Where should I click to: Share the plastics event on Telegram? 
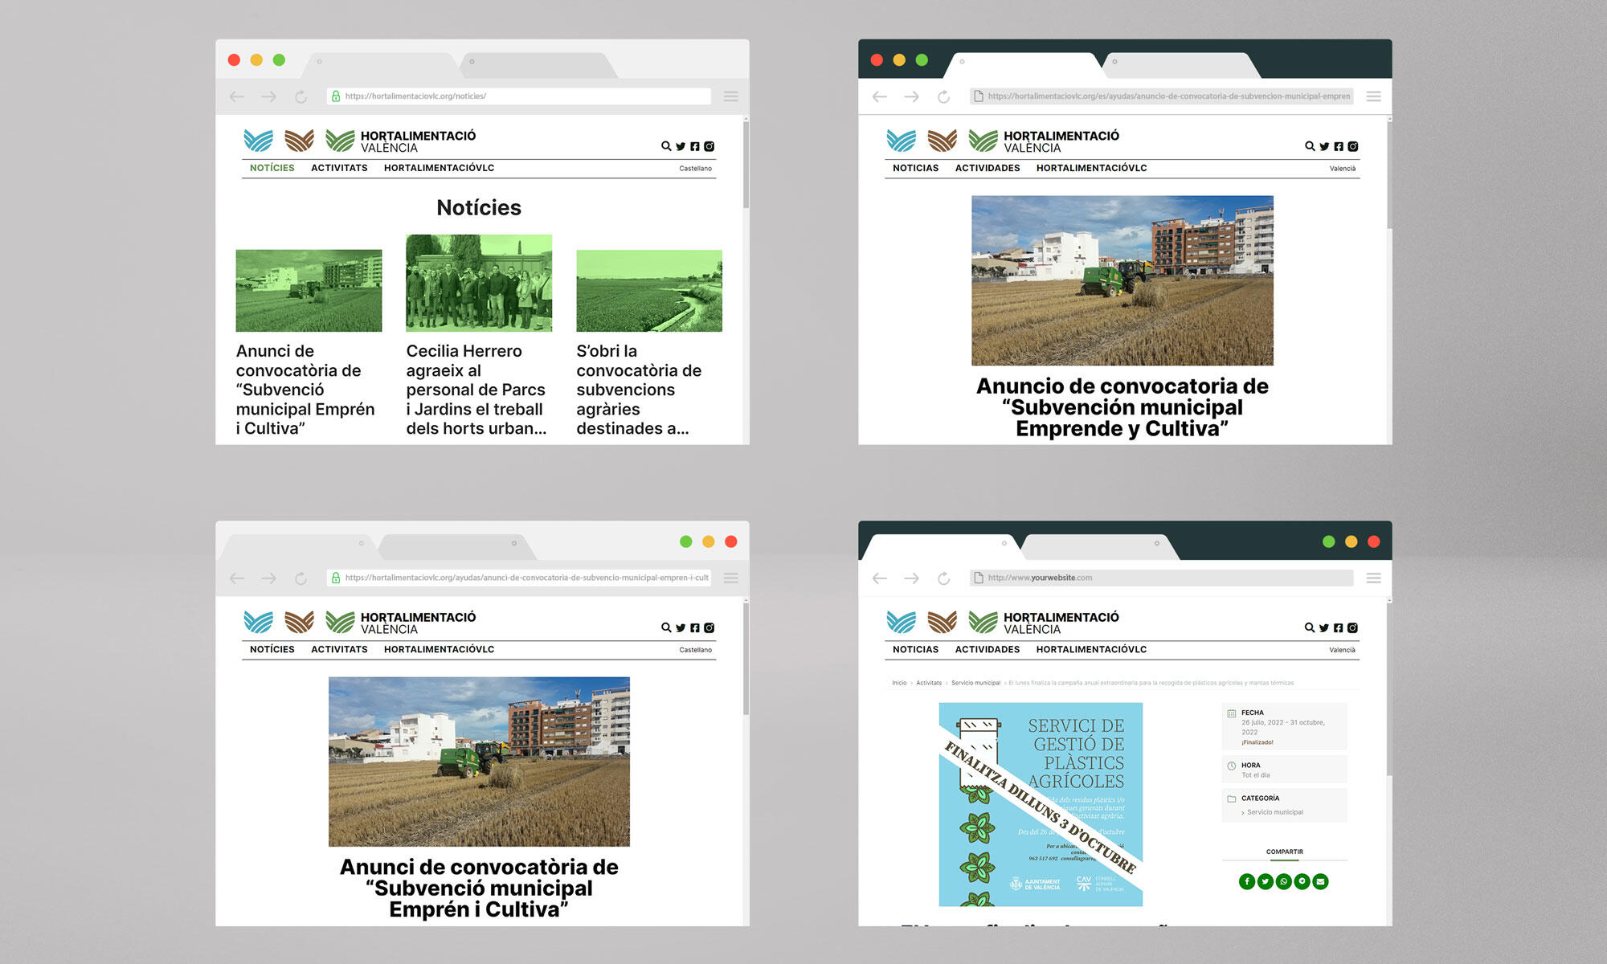pyautogui.click(x=1302, y=881)
